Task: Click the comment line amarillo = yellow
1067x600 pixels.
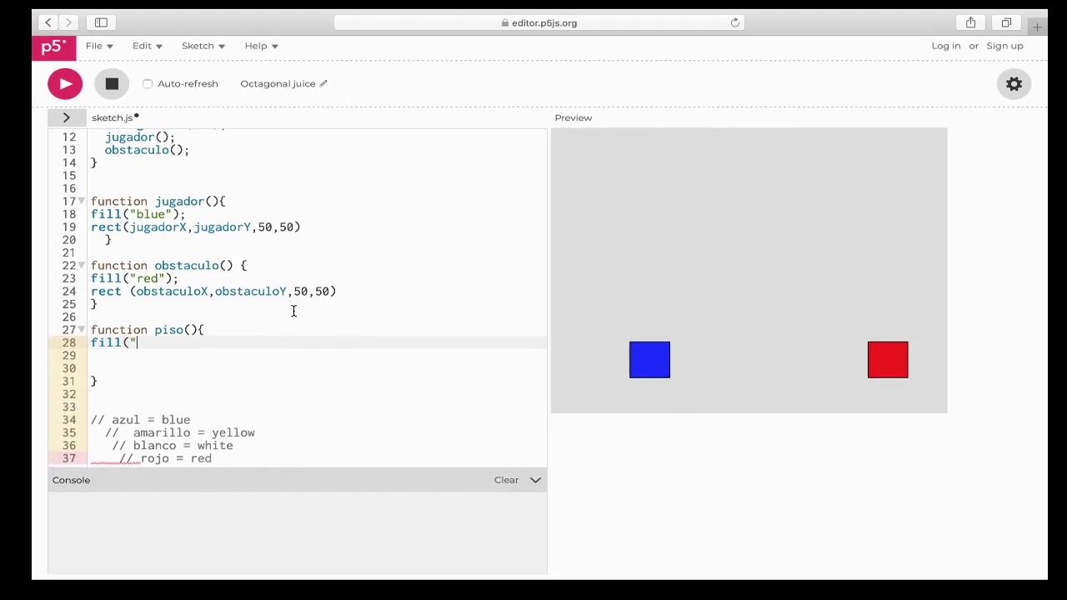Action: [180, 432]
